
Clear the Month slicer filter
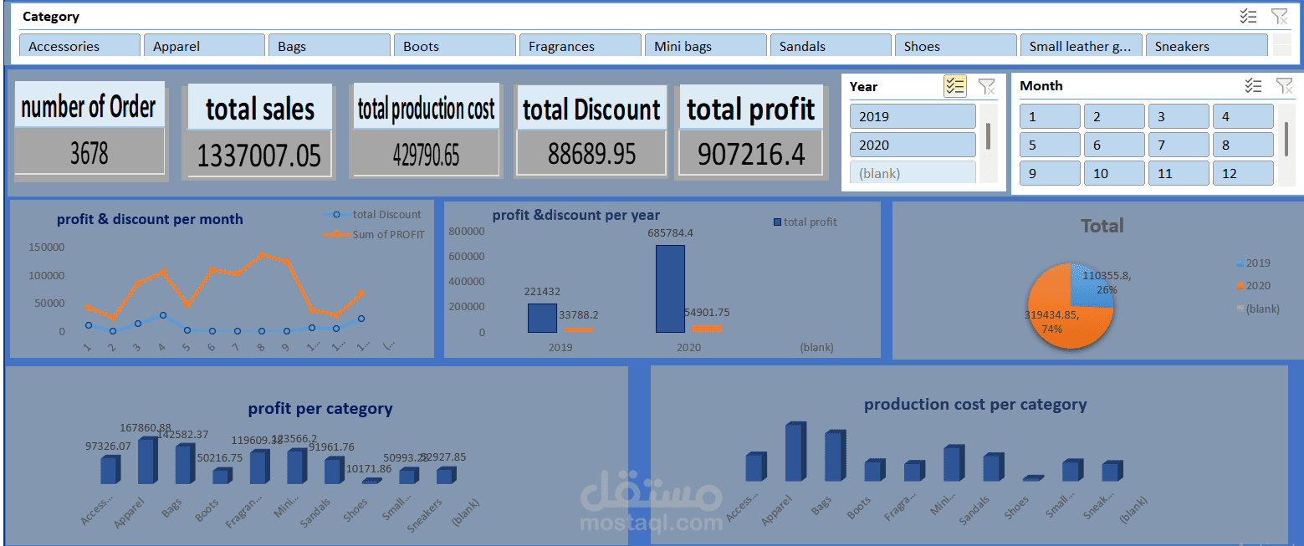(x=1284, y=84)
